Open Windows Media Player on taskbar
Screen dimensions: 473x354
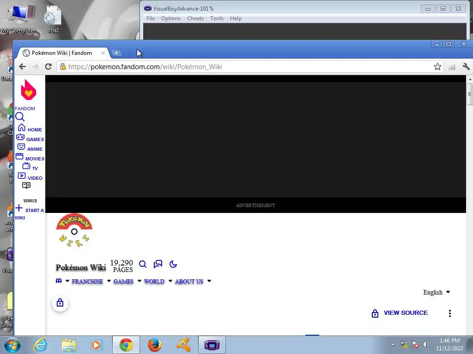coord(97,345)
